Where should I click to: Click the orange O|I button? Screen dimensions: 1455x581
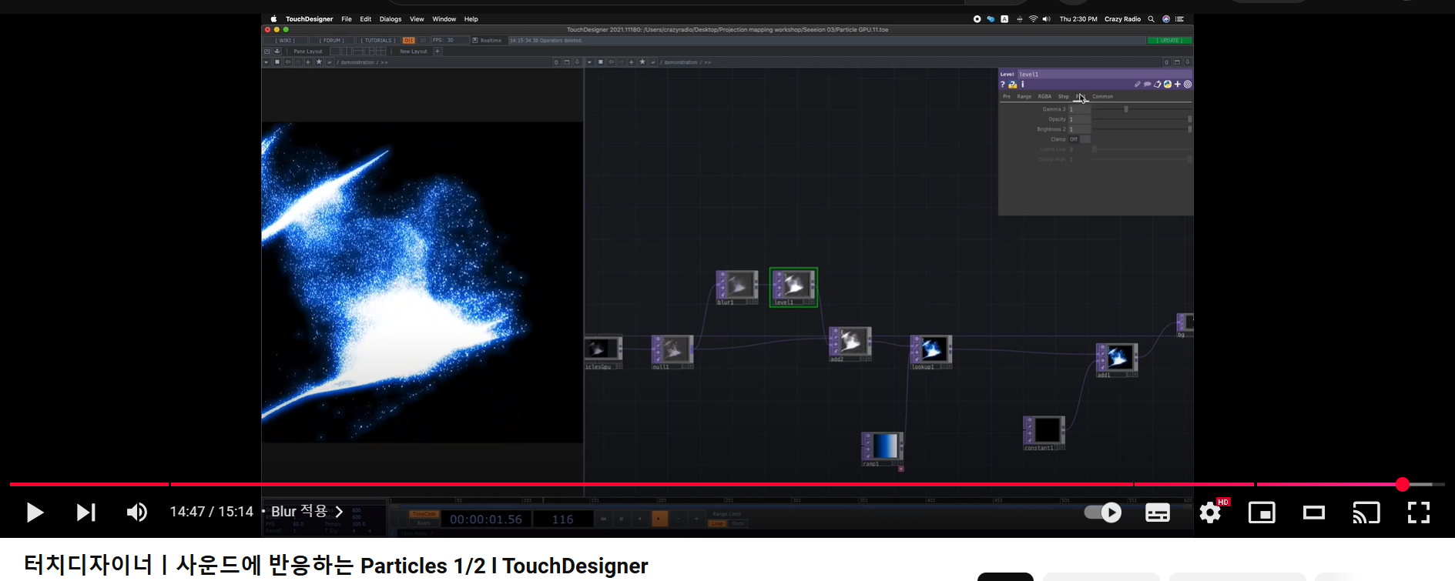[408, 41]
